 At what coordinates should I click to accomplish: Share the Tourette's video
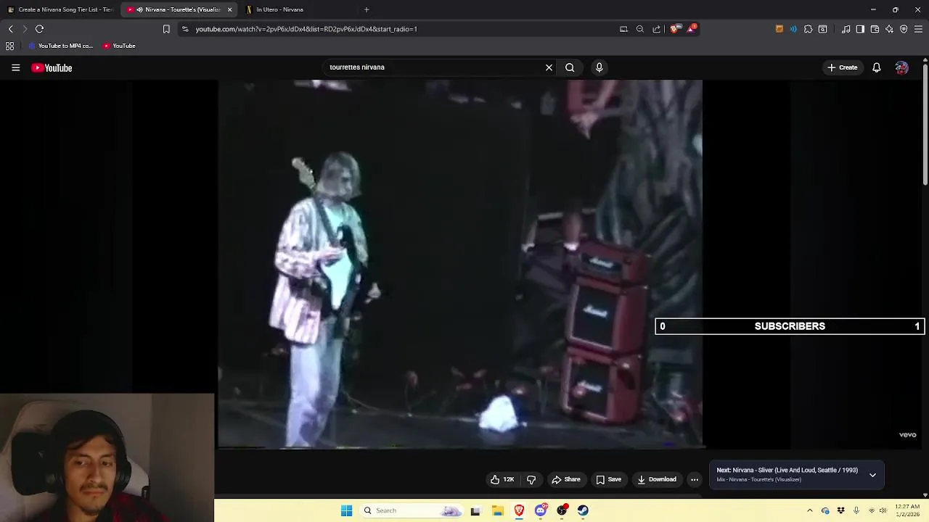point(566,479)
